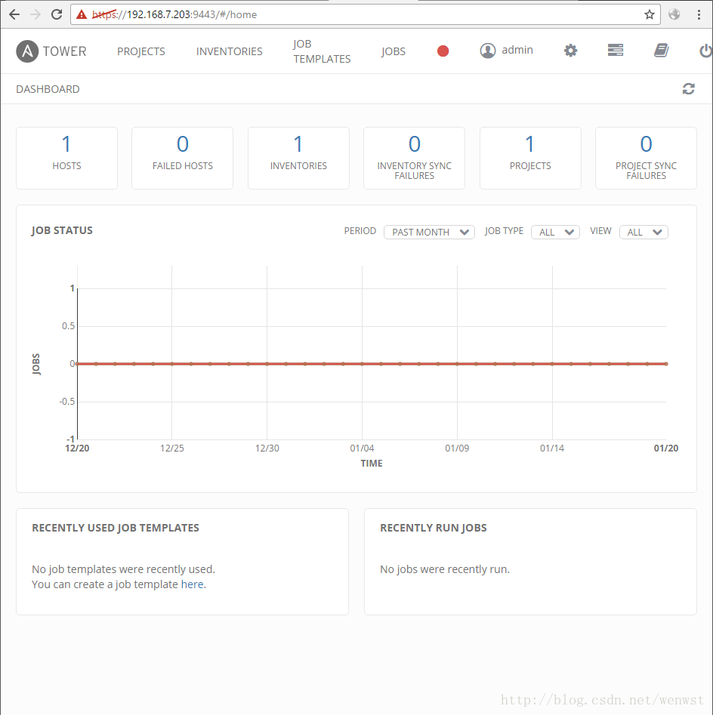
Task: Open the INVENTORIES menu
Action: (x=229, y=51)
